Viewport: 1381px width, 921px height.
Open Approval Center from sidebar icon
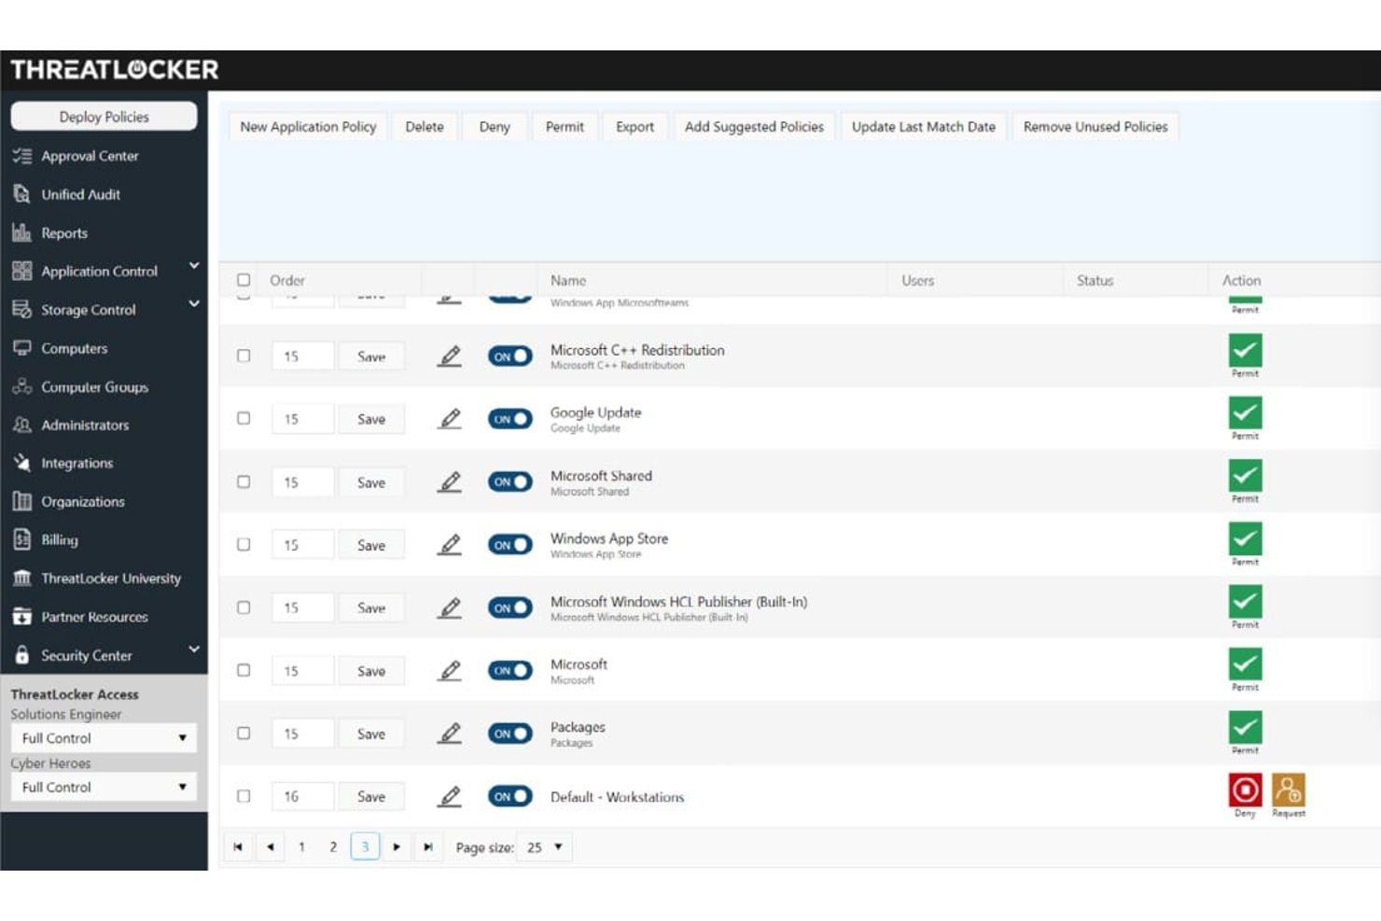coord(22,156)
